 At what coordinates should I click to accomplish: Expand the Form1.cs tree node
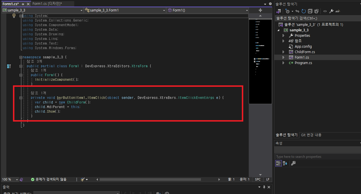283,57
